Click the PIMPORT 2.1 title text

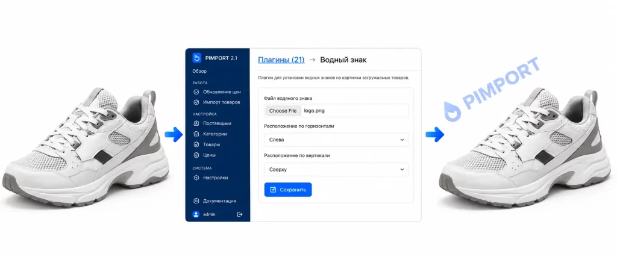(221, 58)
